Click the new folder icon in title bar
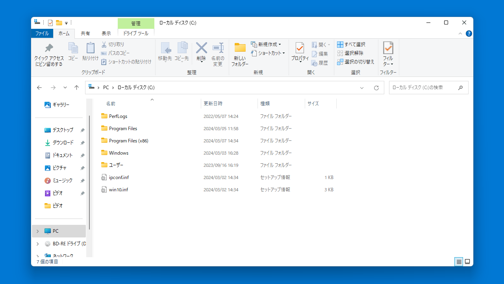 click(x=59, y=22)
